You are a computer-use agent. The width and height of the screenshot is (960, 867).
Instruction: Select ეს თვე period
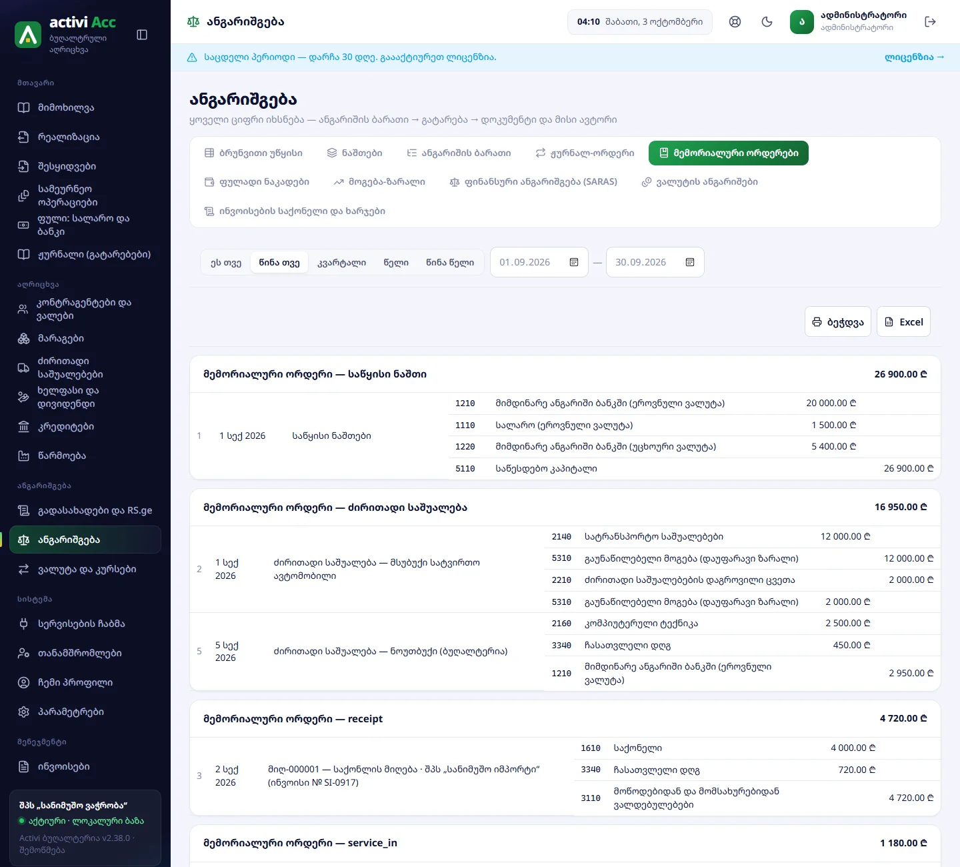point(226,262)
